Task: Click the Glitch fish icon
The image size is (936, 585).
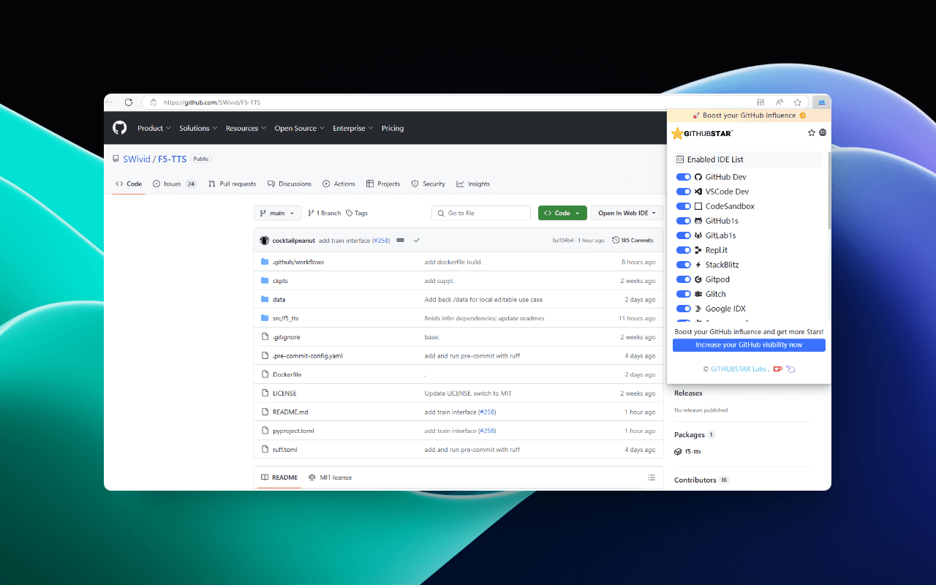Action: pos(698,294)
